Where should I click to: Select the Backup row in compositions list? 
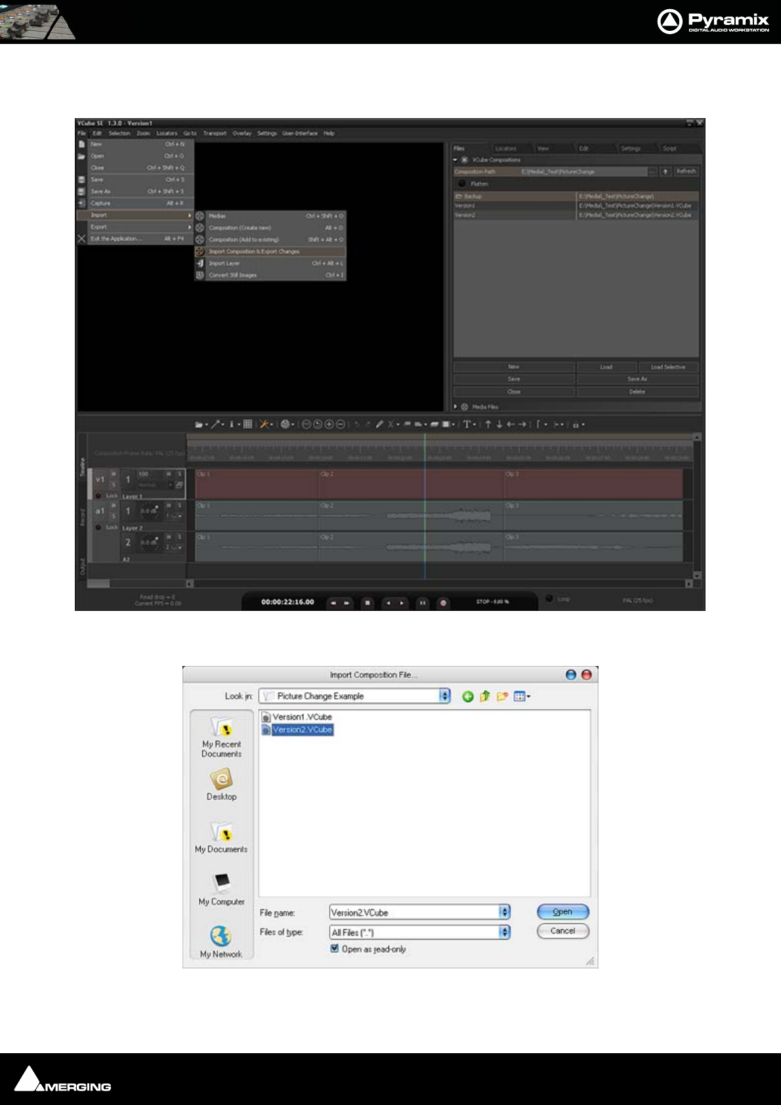tap(576, 196)
